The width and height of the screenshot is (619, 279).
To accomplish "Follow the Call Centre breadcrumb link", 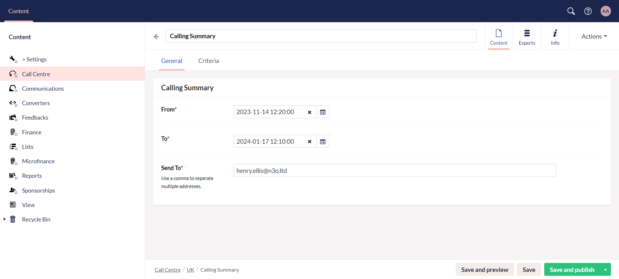I will (x=168, y=270).
